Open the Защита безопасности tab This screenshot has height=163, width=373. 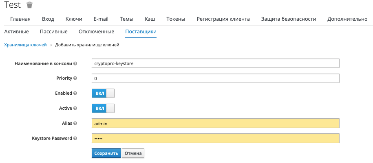288,19
